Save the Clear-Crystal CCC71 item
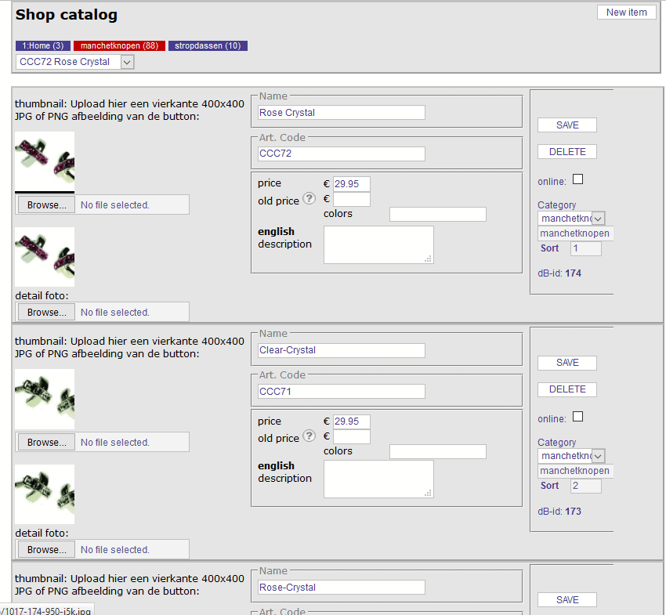The image size is (666, 615). (567, 363)
